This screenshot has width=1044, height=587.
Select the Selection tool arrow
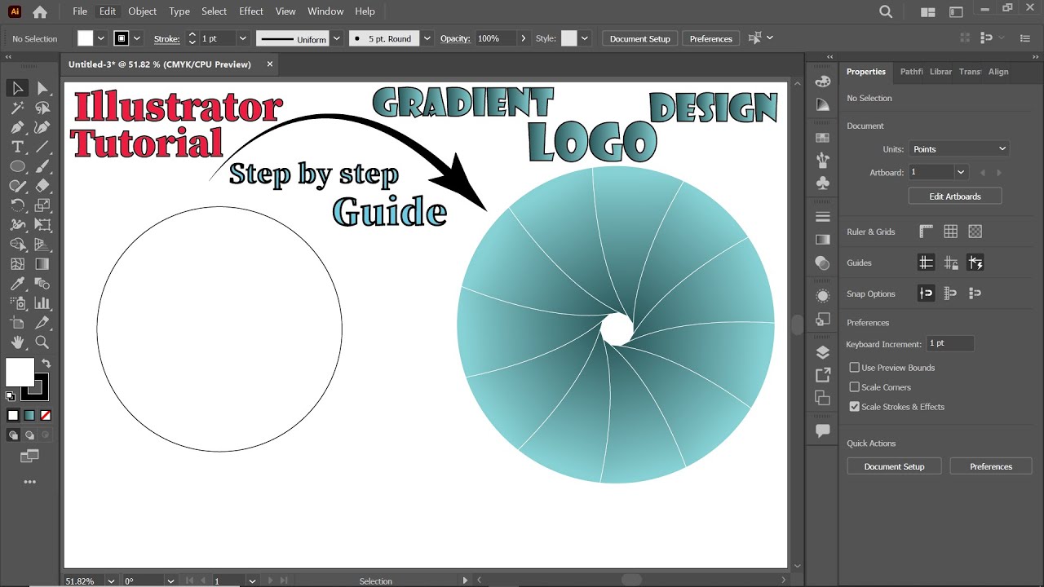click(x=17, y=88)
